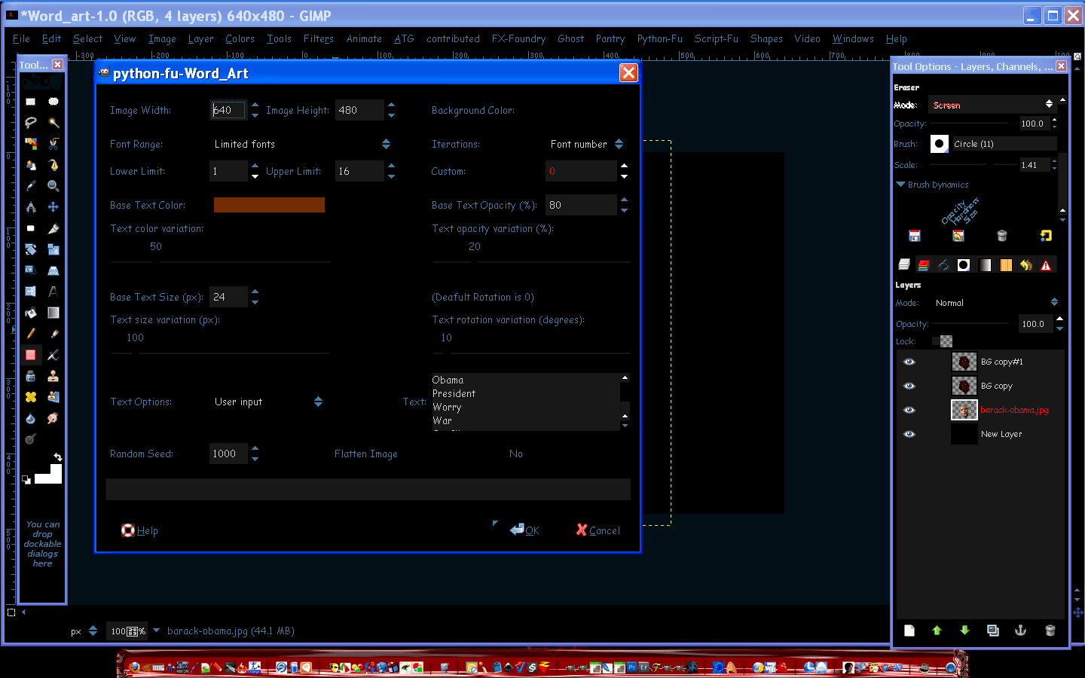Save tool options preset

click(915, 236)
